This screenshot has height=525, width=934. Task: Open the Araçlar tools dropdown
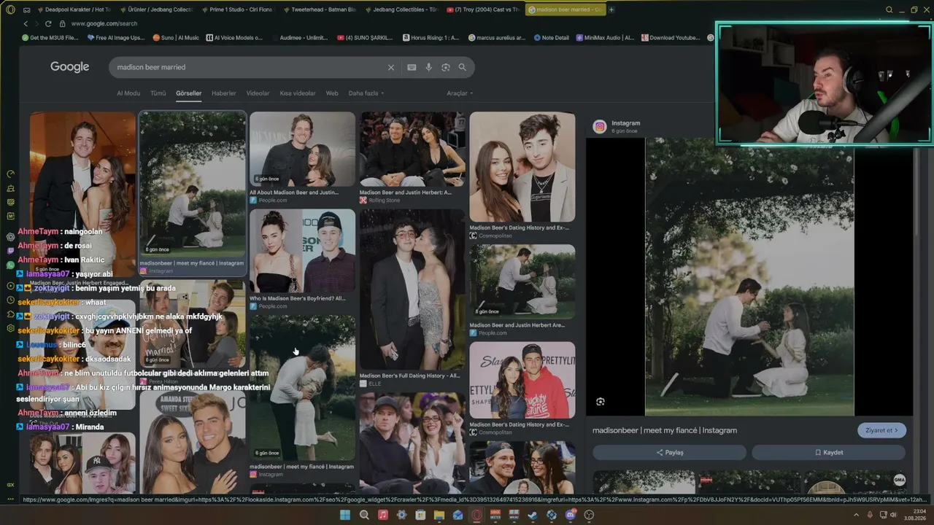460,93
